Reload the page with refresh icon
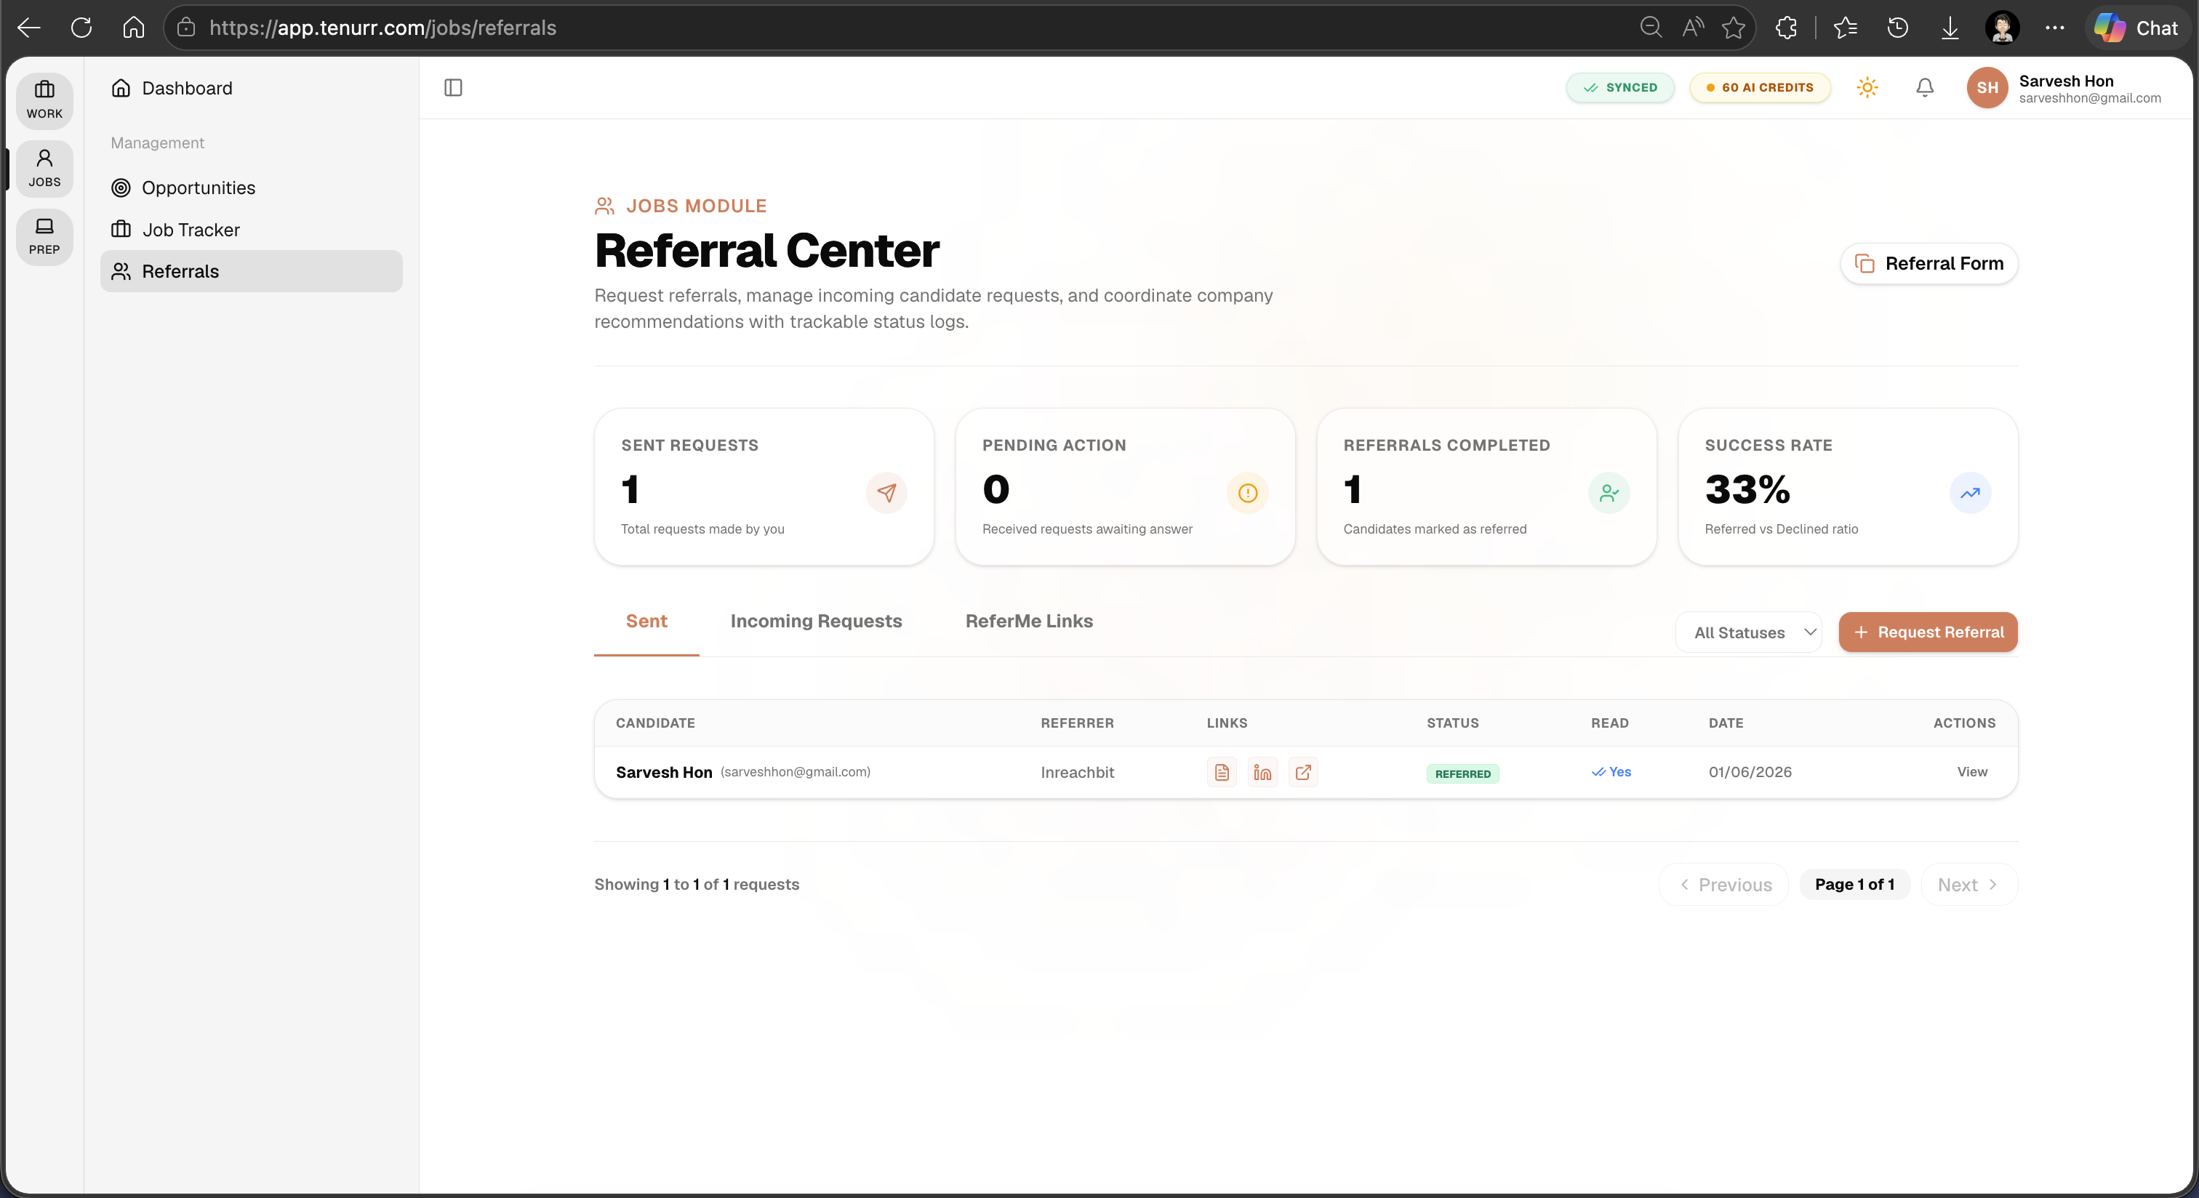2199x1198 pixels. (x=81, y=28)
